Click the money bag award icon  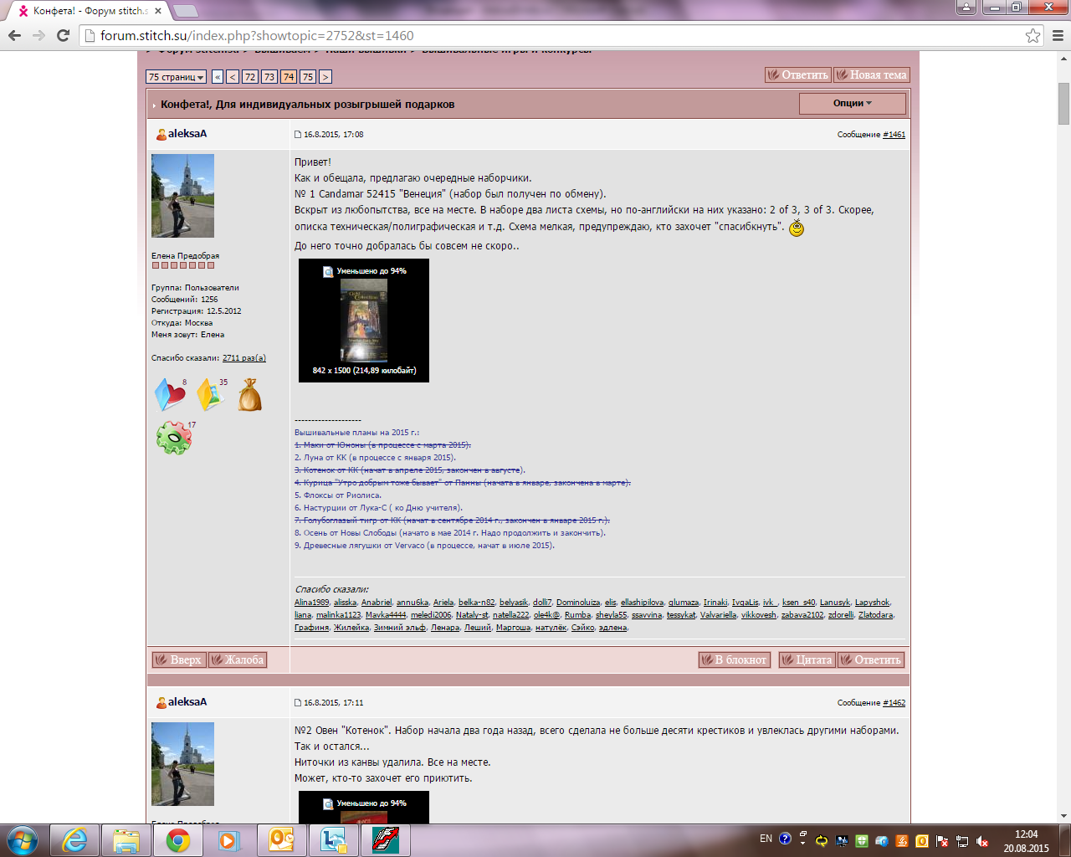249,395
